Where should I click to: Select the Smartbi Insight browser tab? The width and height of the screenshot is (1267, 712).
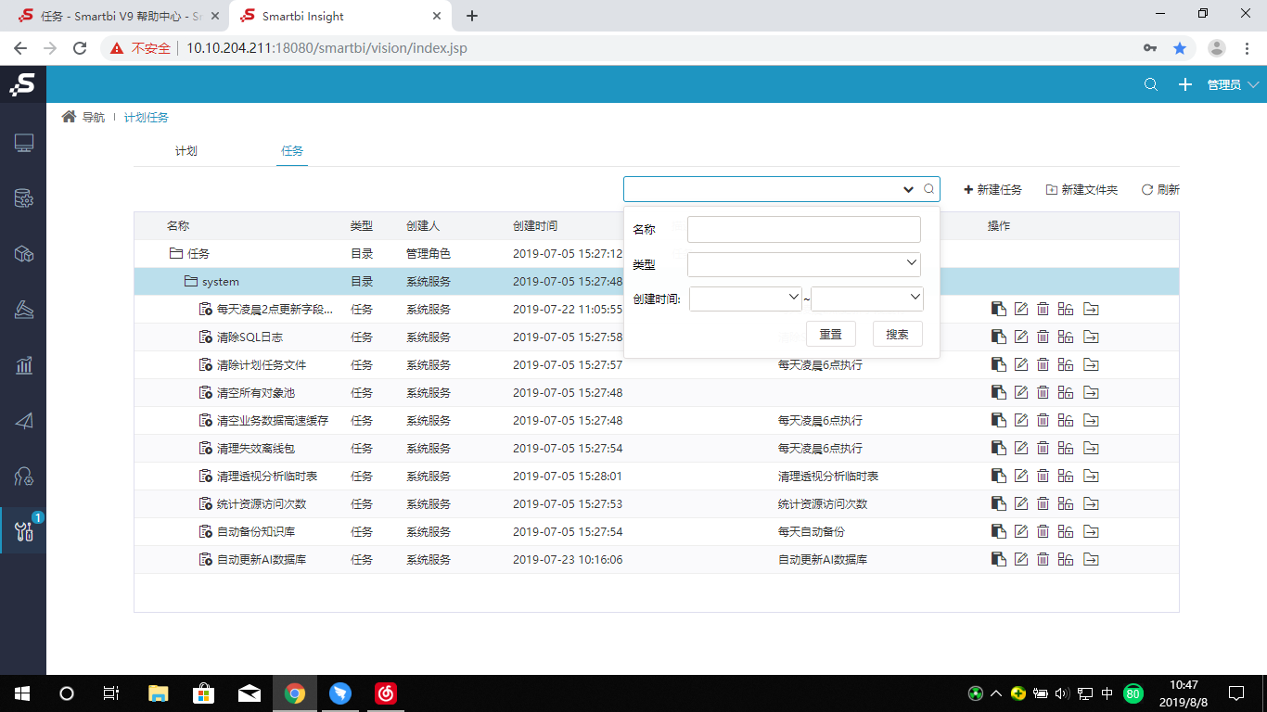[x=339, y=16]
